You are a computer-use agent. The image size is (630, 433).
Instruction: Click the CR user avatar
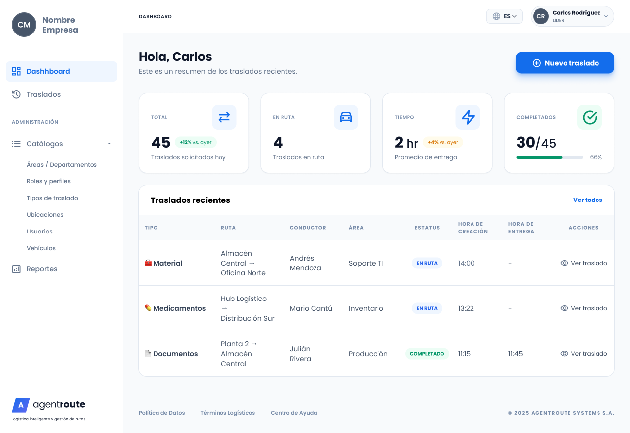pos(541,16)
